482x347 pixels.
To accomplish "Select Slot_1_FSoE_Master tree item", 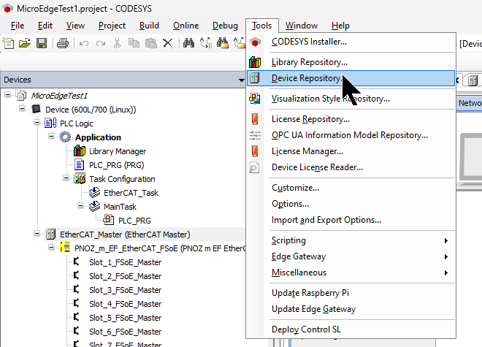I will point(125,262).
